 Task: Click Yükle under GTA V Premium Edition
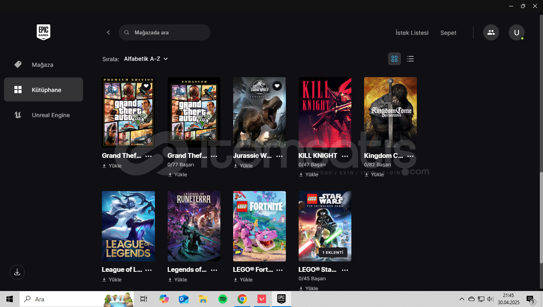pos(112,166)
